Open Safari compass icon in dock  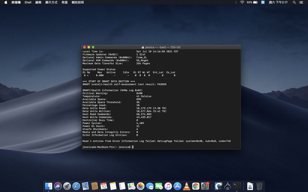[x=76, y=186]
